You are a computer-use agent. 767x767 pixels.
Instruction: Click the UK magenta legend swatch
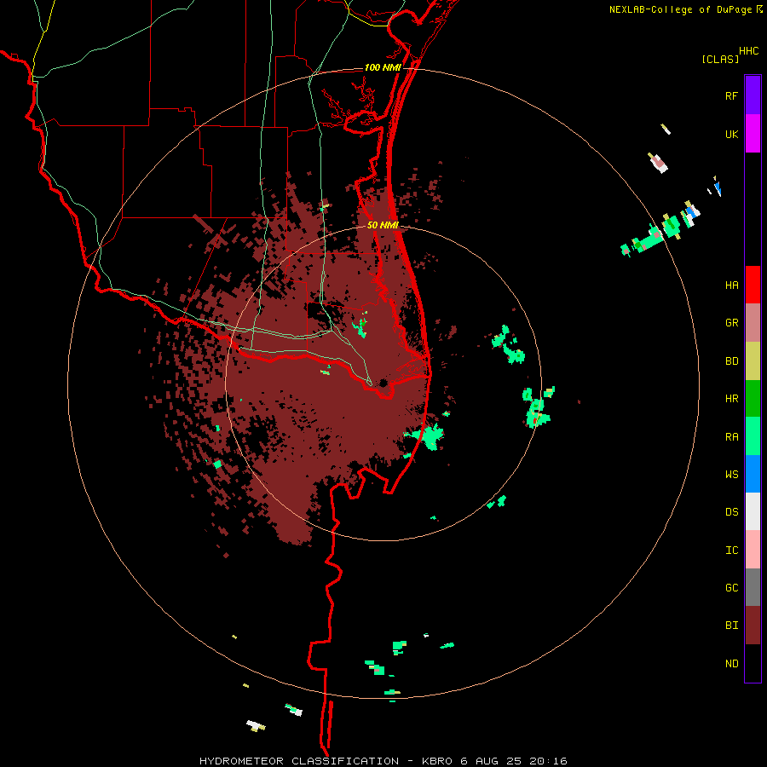tap(753, 134)
